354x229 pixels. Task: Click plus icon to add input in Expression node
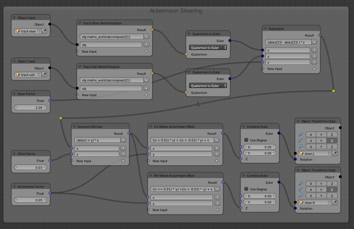click(x=314, y=69)
